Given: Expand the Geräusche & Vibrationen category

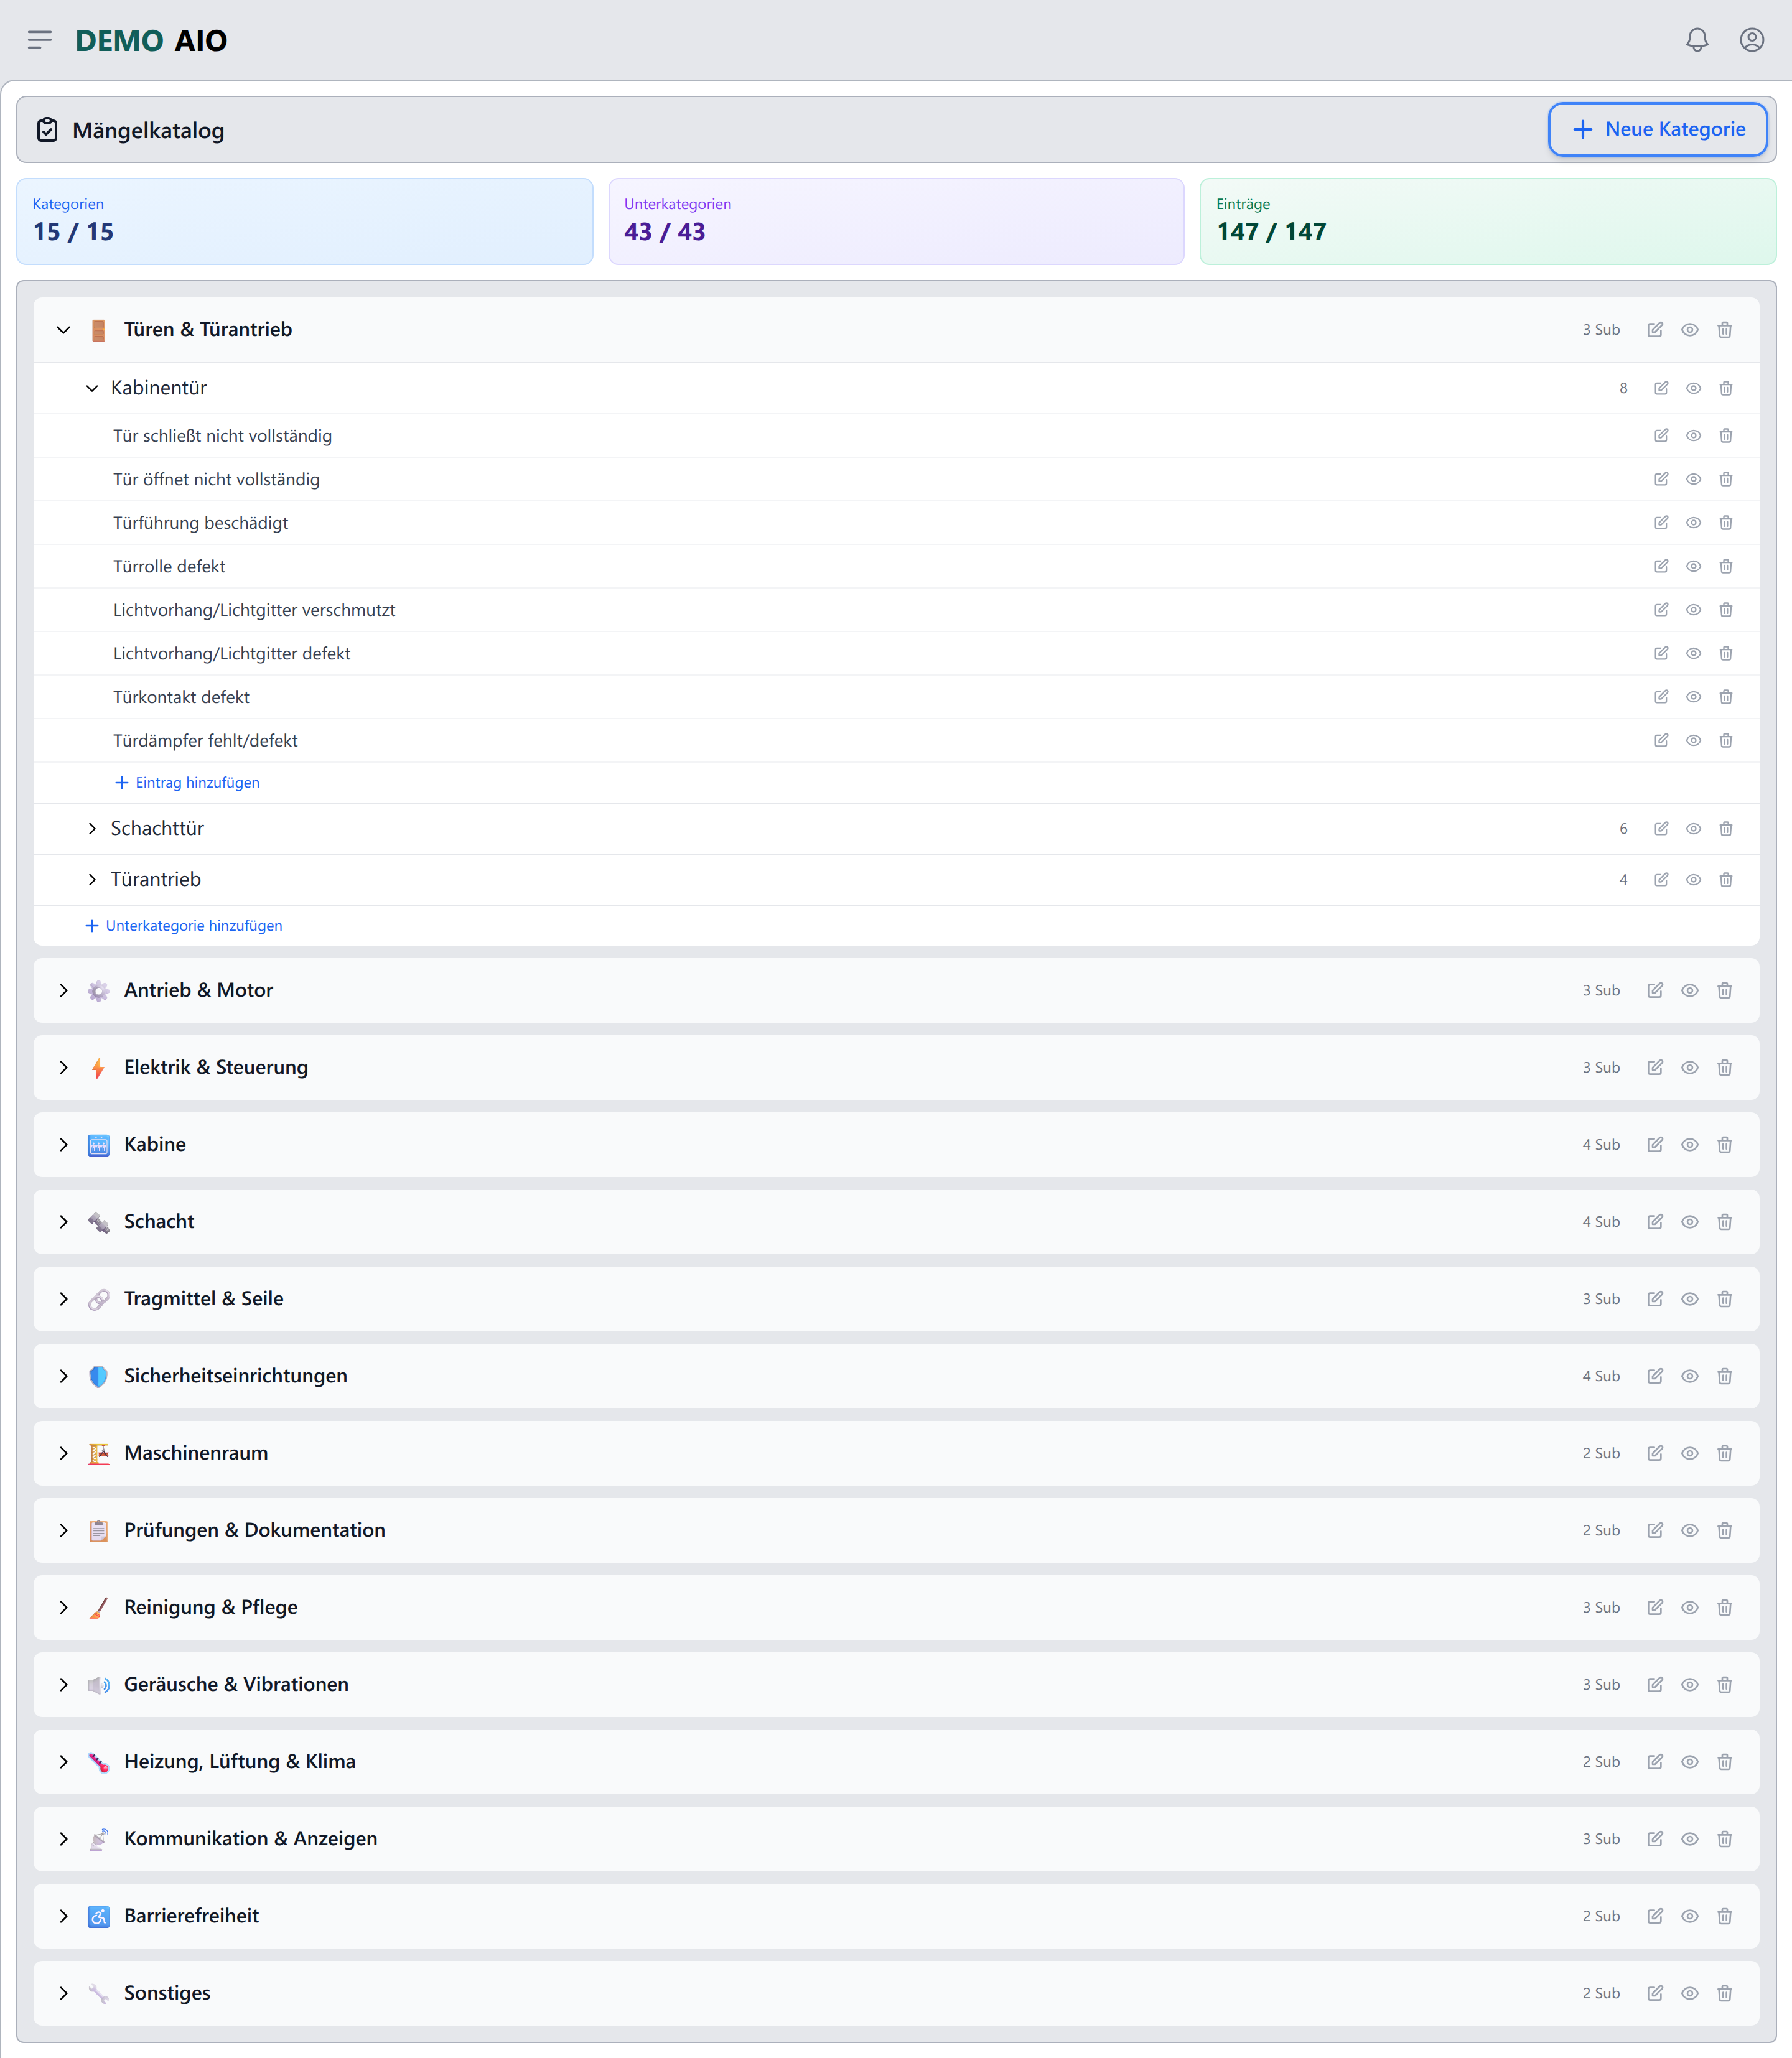Looking at the screenshot, I should tap(64, 1685).
